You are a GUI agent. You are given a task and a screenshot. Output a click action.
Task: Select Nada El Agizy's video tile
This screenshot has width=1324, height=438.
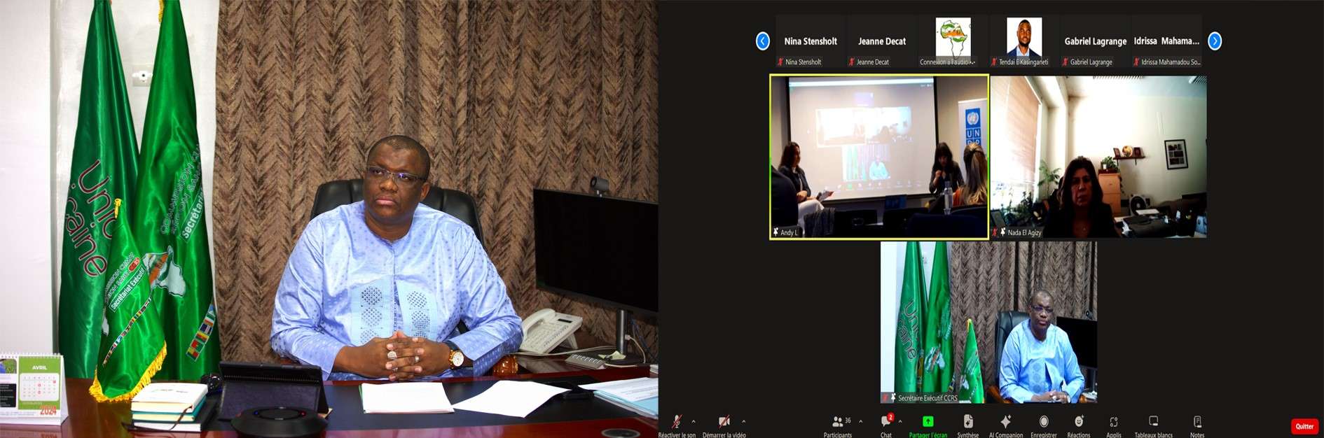[1098, 157]
